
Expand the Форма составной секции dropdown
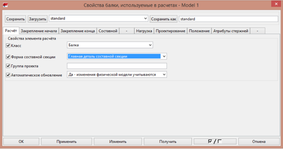pos(164,57)
